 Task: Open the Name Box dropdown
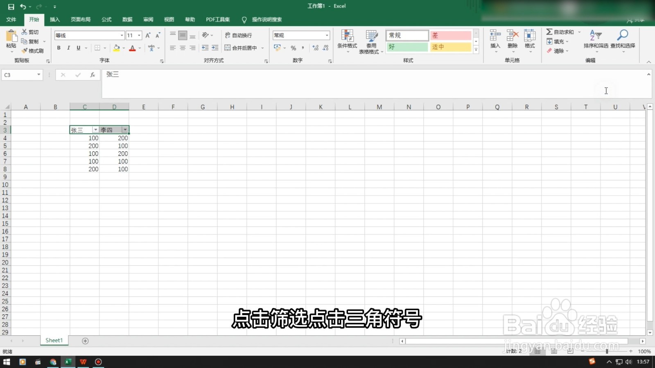tap(39, 75)
